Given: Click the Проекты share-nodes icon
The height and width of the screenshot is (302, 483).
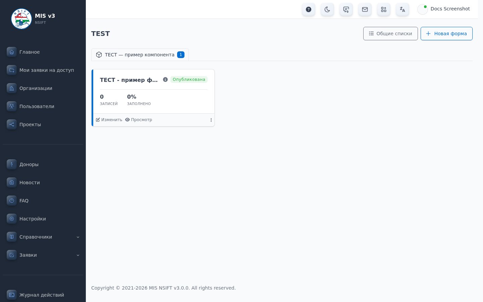Looking at the screenshot, I should (12, 124).
